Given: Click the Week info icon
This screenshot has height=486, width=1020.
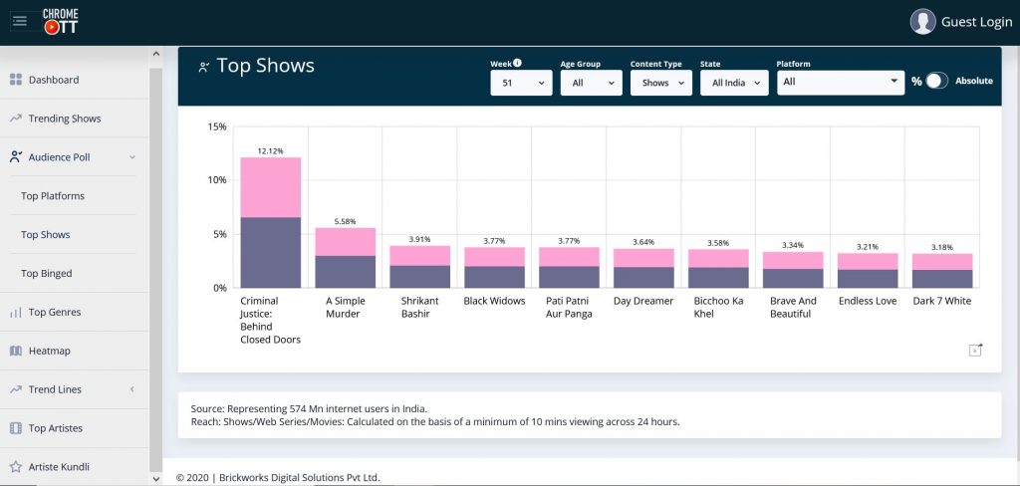Looking at the screenshot, I should point(518,63).
